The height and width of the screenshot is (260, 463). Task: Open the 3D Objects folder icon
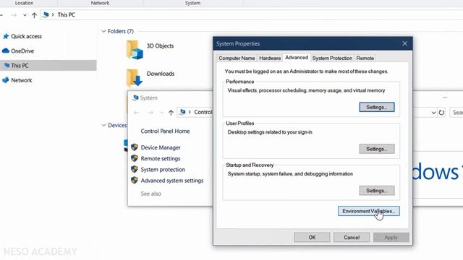(135, 50)
